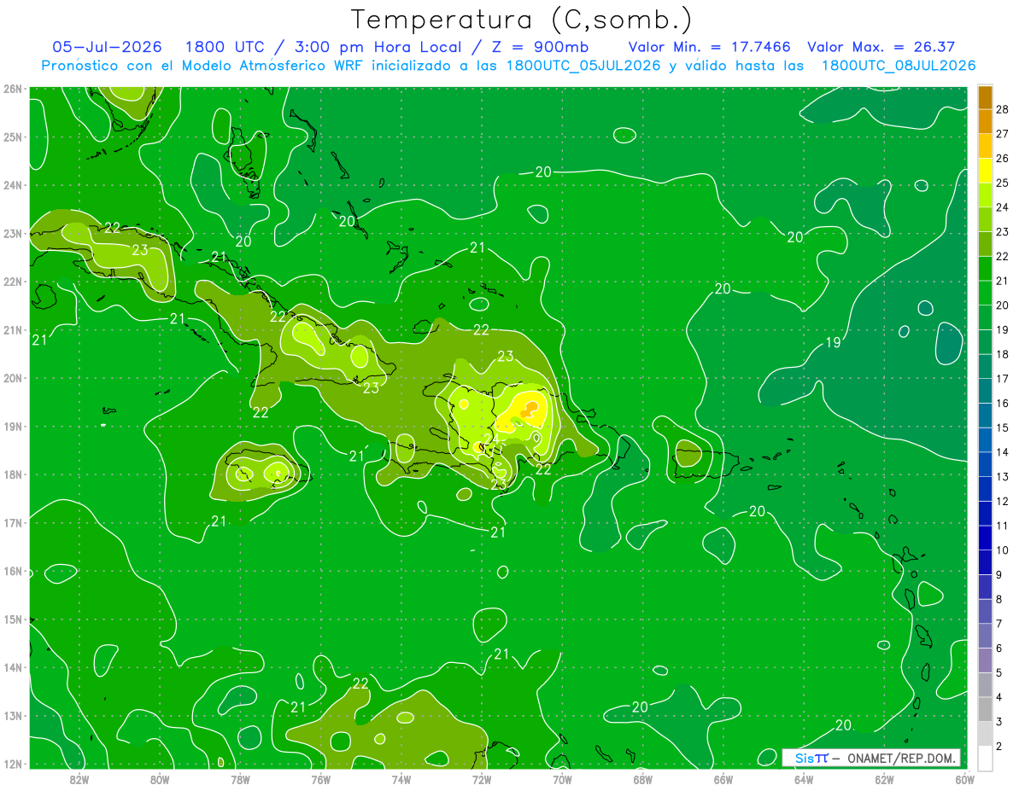Click the longitude axis label "66W"

[723, 779]
